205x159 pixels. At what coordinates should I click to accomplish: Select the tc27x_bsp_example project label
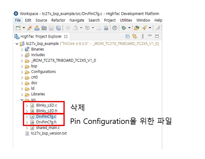pyautogui.click(x=42, y=44)
